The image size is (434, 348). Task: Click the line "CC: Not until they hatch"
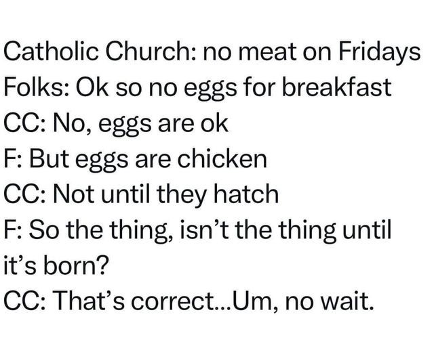click(142, 194)
